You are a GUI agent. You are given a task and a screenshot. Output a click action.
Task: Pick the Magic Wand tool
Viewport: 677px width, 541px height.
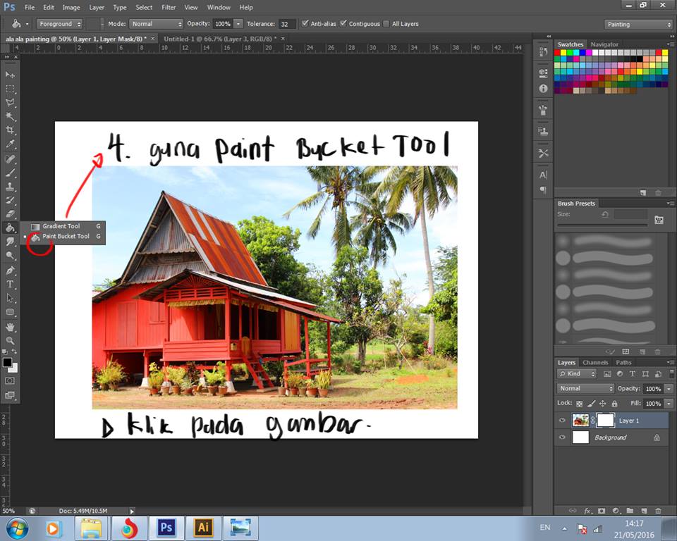tap(10, 116)
